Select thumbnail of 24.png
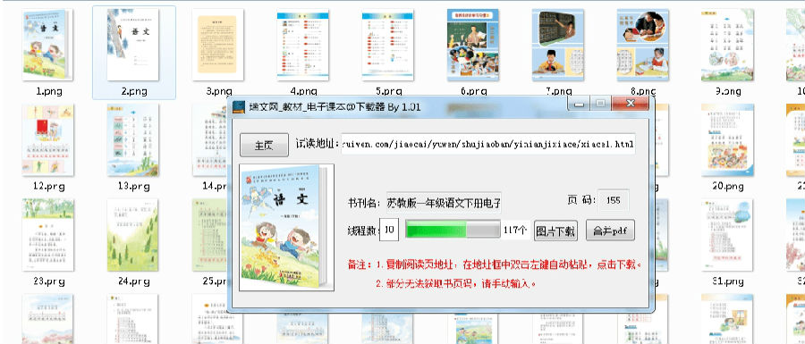 click(x=133, y=235)
